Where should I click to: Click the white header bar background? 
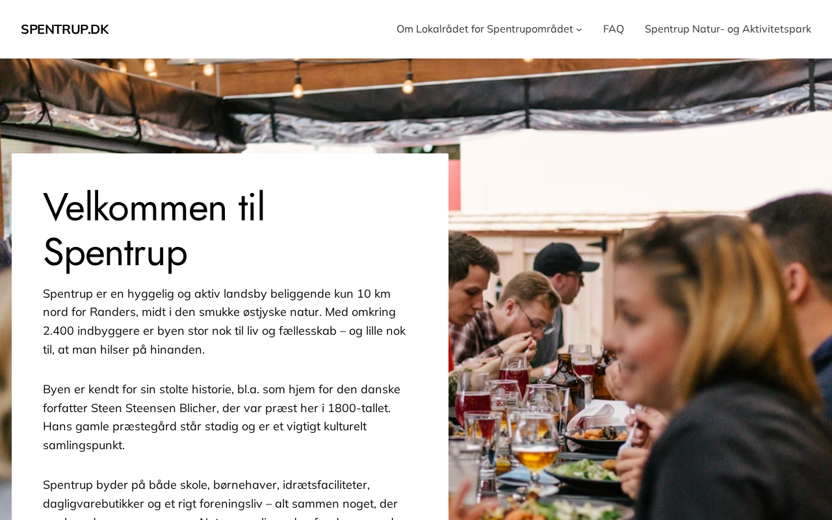(253, 29)
